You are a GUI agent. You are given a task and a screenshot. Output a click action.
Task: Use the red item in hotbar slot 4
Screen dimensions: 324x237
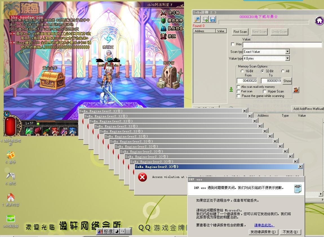coord(55,131)
